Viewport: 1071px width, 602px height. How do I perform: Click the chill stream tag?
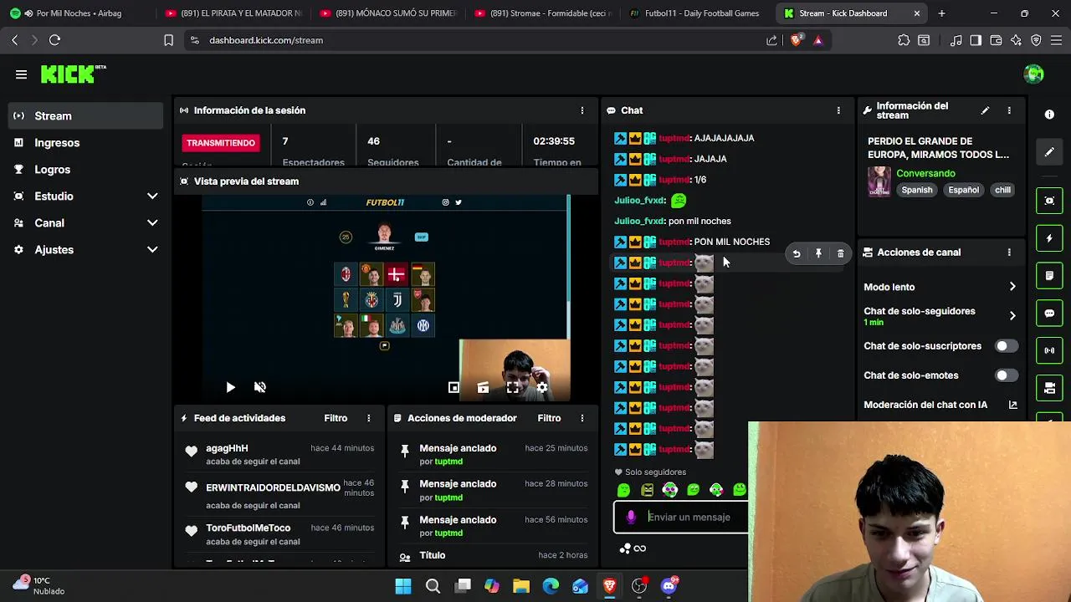tap(1002, 190)
